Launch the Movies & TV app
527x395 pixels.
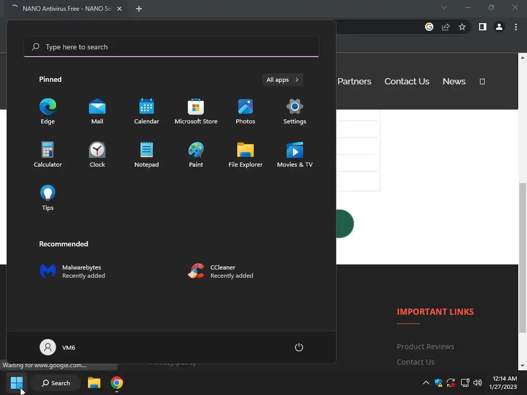pos(295,154)
